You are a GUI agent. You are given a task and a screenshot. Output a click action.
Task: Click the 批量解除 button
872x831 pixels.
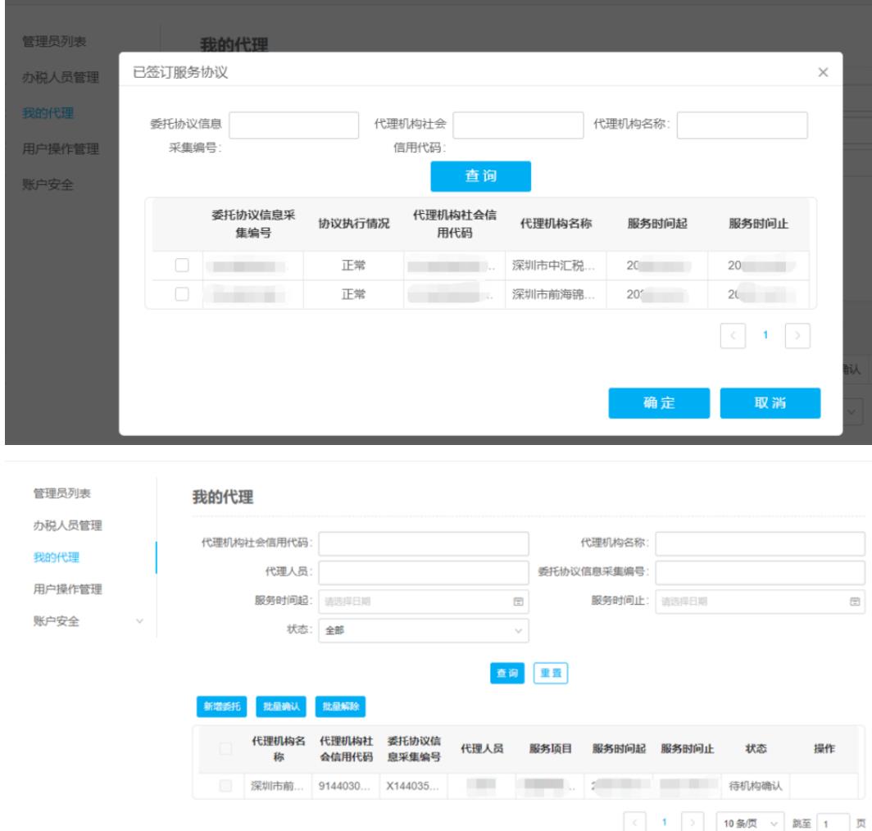click(340, 705)
